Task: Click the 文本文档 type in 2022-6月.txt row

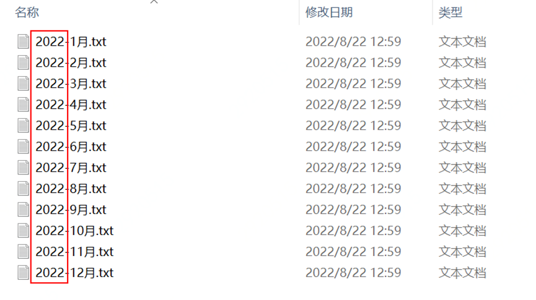Action: (462, 147)
